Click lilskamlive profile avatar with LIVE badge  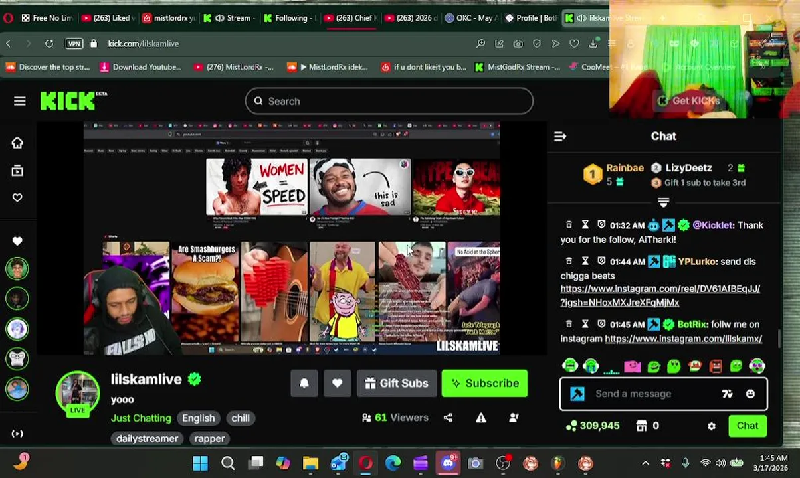click(x=78, y=393)
